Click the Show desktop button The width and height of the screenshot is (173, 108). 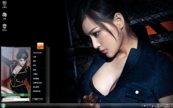172,106
